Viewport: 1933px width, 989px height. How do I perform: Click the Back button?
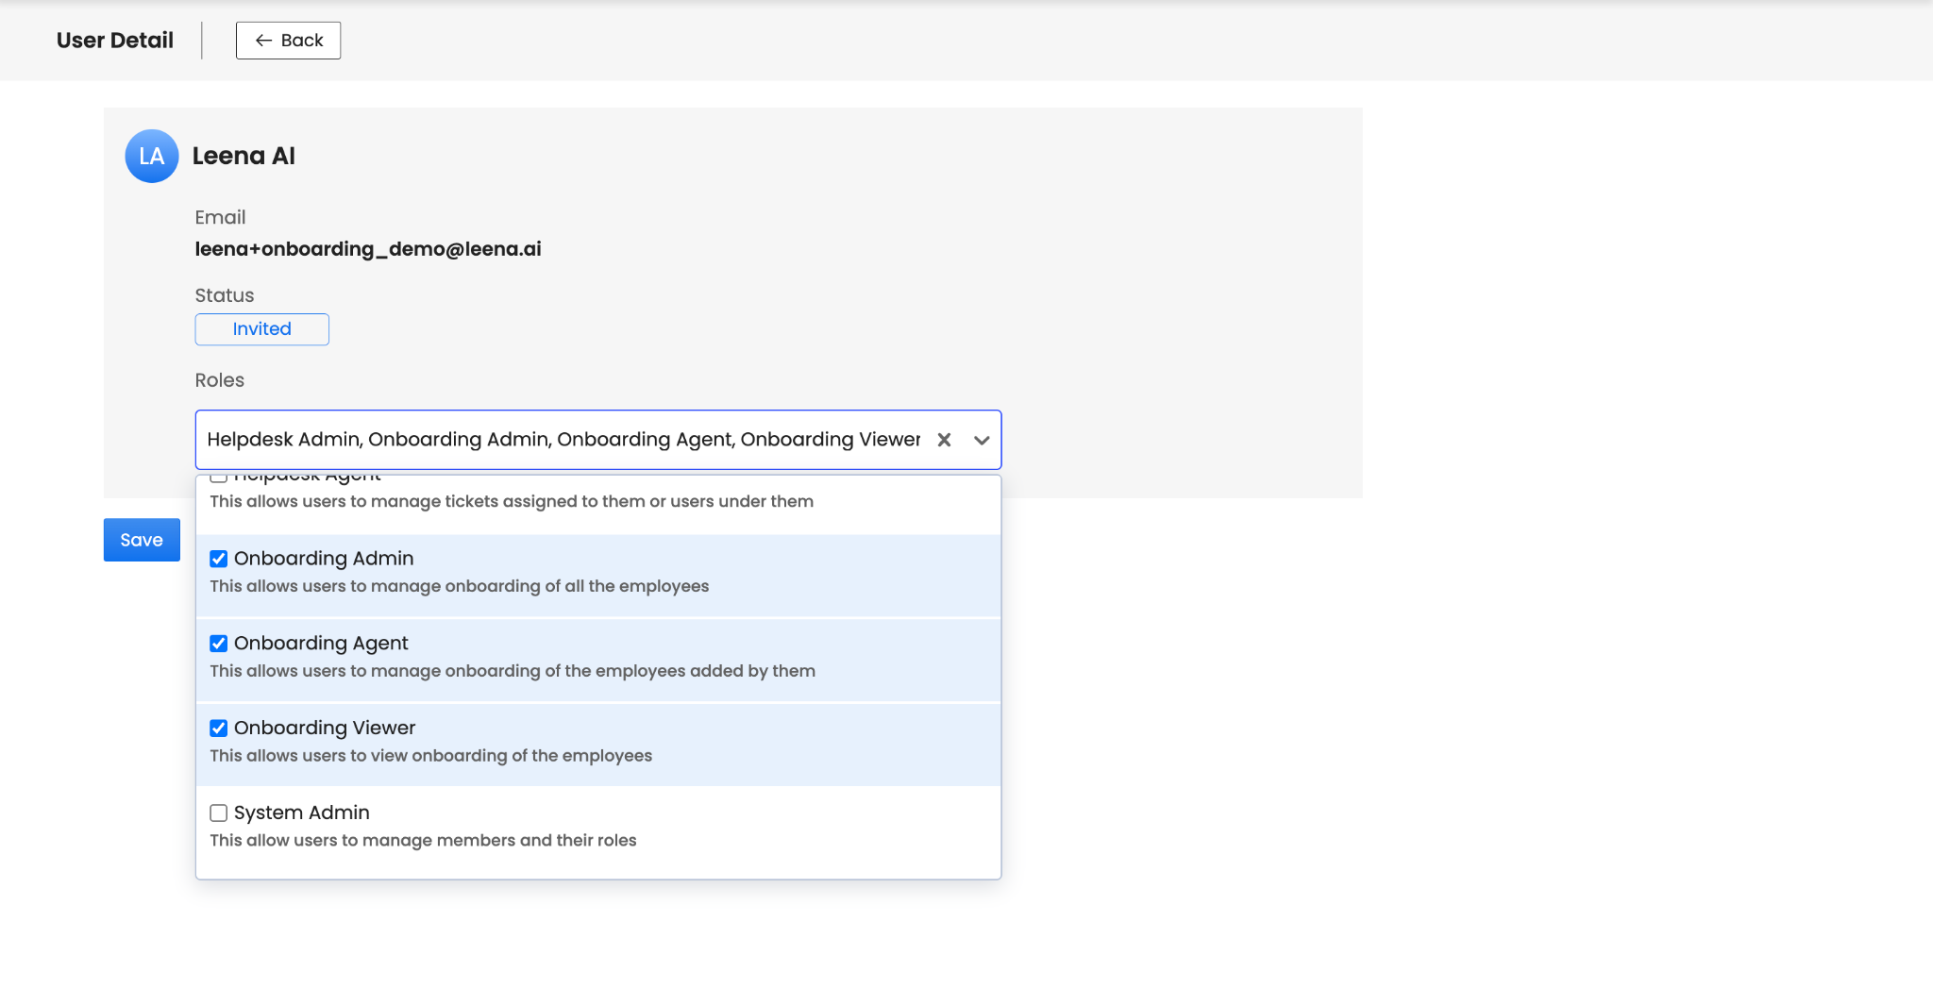(x=288, y=41)
